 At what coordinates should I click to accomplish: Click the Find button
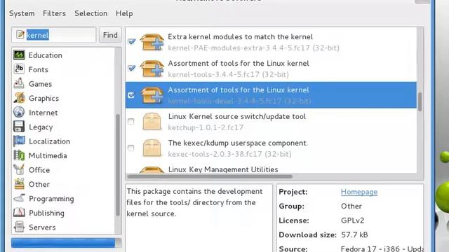(110, 35)
